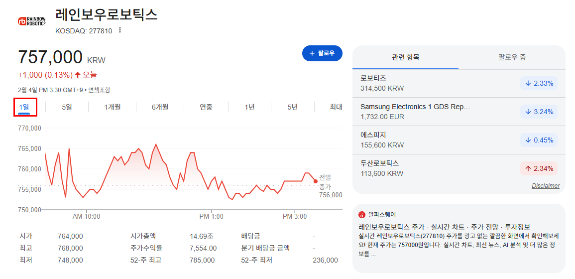Click the Rainbow Robotics logo icon
The width and height of the screenshot is (575, 279).
(32, 21)
